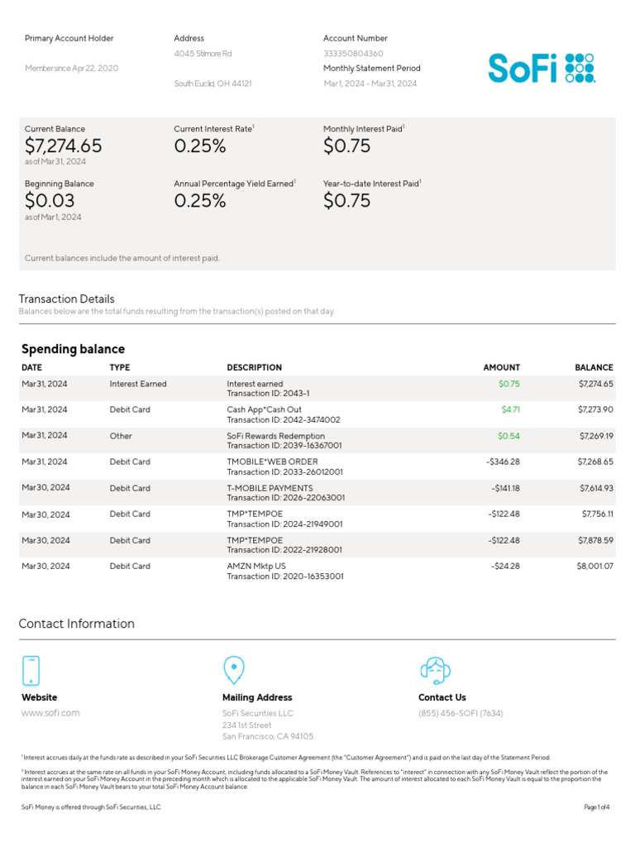Click the account number 333350804360
The image size is (635, 847).
tap(353, 54)
